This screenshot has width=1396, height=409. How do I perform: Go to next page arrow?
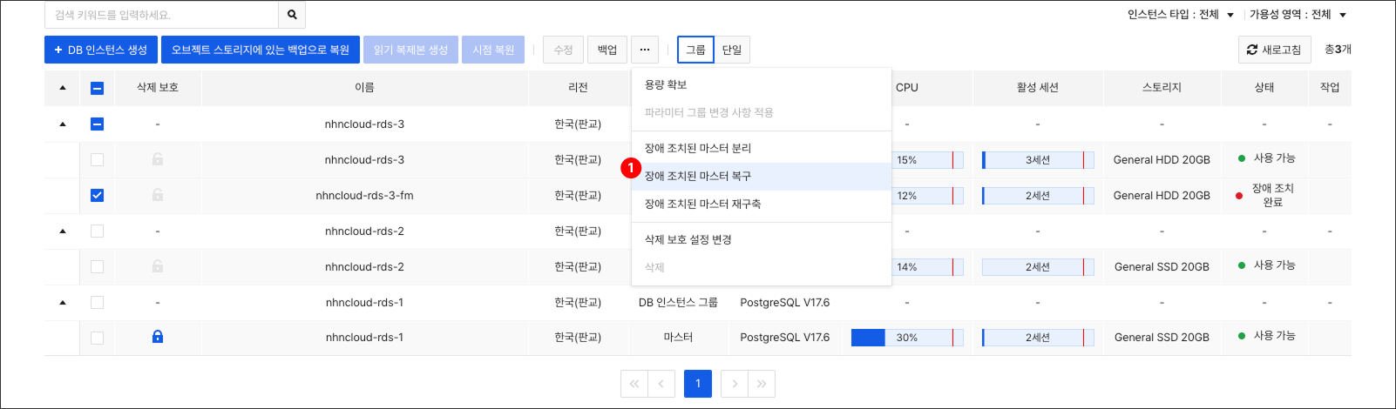point(735,384)
